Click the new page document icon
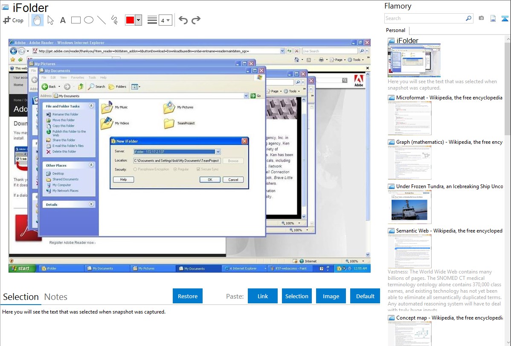The image size is (511, 346). tap(493, 18)
